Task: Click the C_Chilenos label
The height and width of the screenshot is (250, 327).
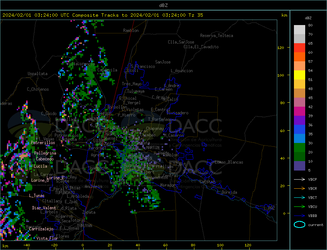Action: [x=38, y=89]
